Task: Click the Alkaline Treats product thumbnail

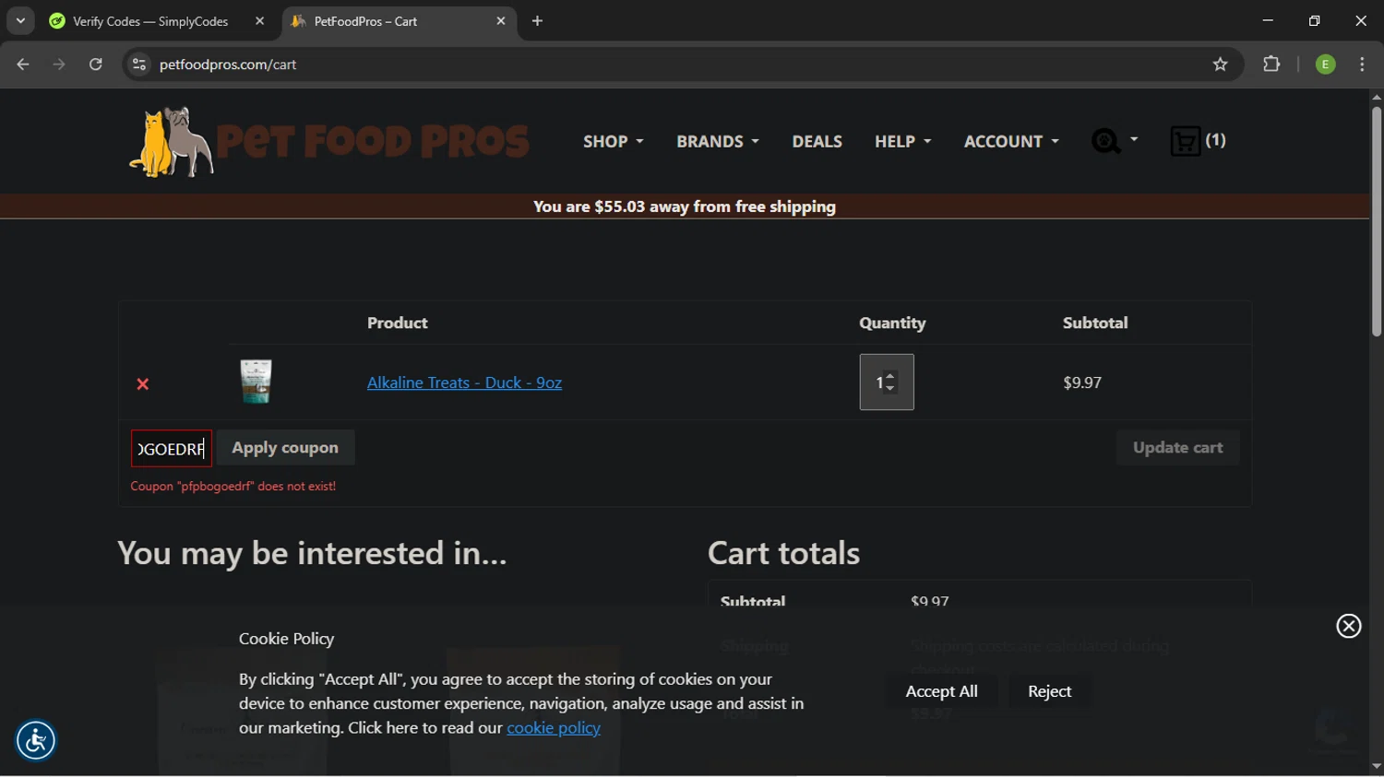Action: pos(256,382)
